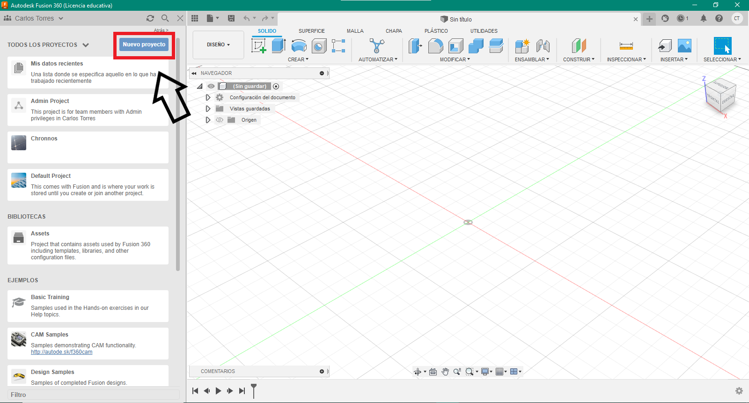Toggle the data panel grid icon

click(195, 18)
